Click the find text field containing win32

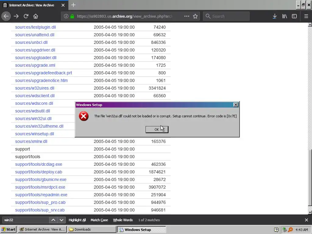(x=26, y=220)
